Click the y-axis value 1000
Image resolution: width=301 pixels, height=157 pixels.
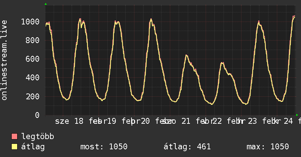(x=30, y=22)
